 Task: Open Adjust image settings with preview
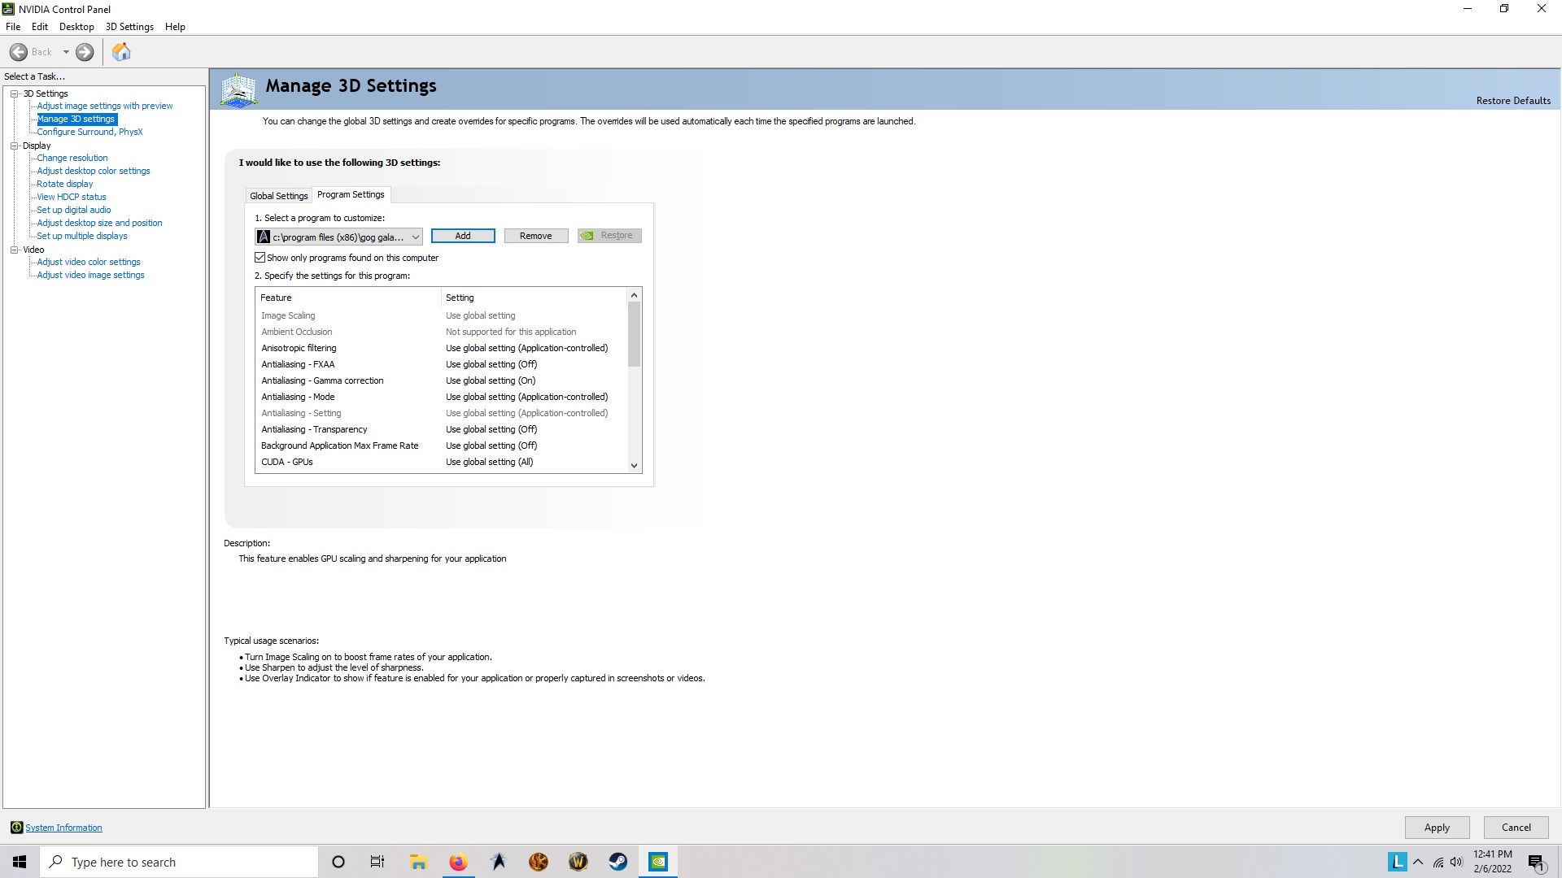[105, 106]
